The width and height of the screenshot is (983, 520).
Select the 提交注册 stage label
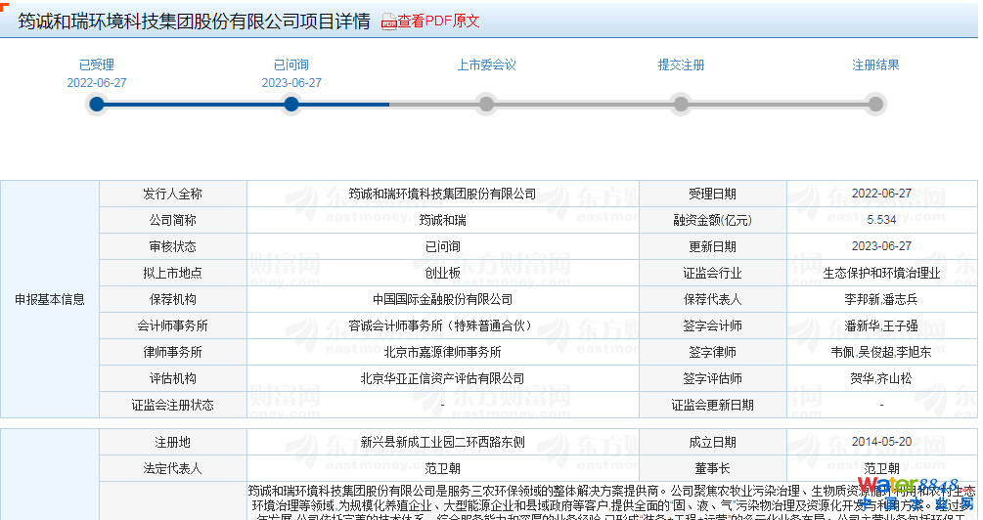(681, 65)
